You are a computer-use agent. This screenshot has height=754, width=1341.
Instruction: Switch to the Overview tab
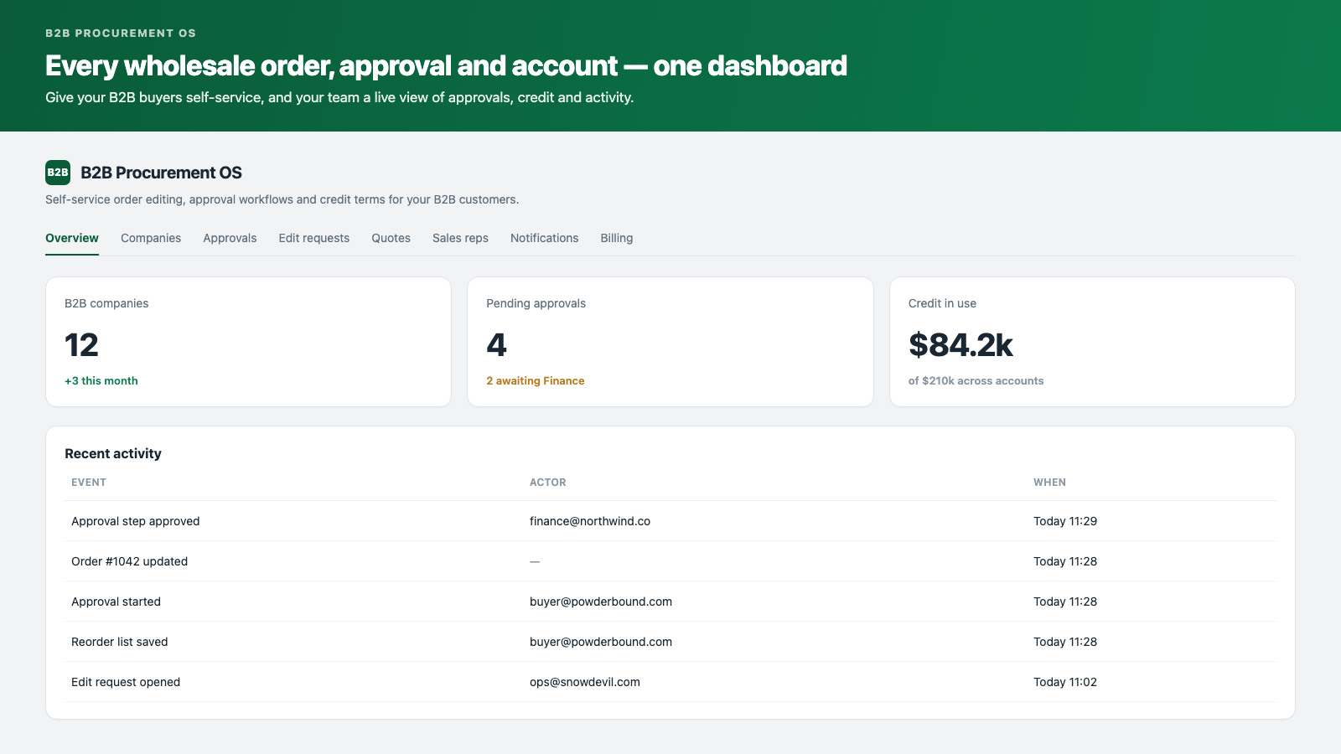[x=72, y=238]
